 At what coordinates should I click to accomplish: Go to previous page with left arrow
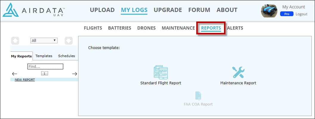coord(14,74)
